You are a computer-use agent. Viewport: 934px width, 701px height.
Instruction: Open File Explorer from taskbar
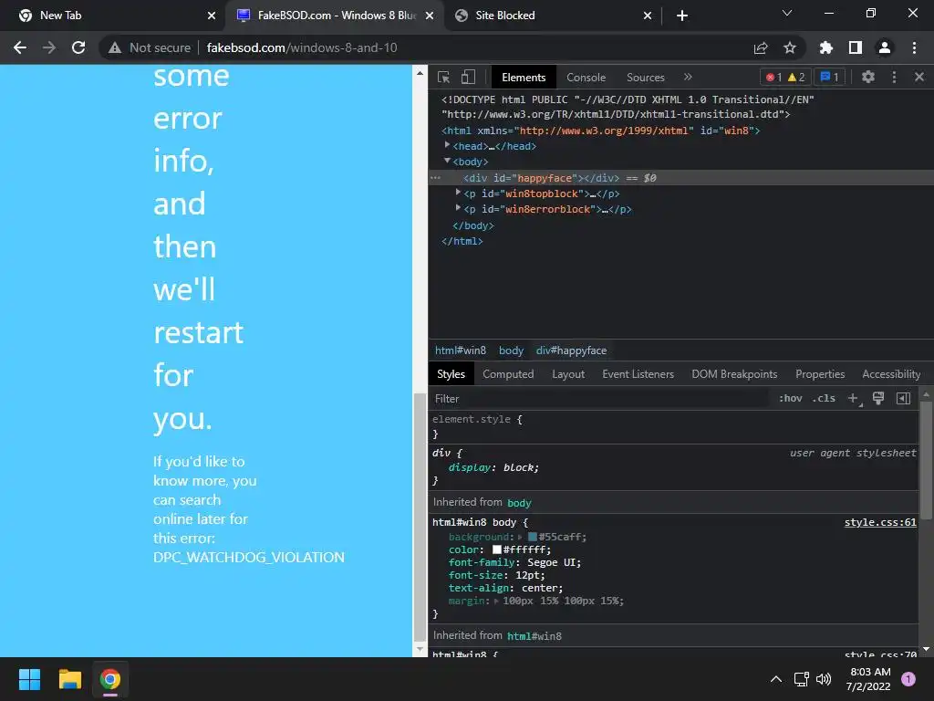click(69, 679)
